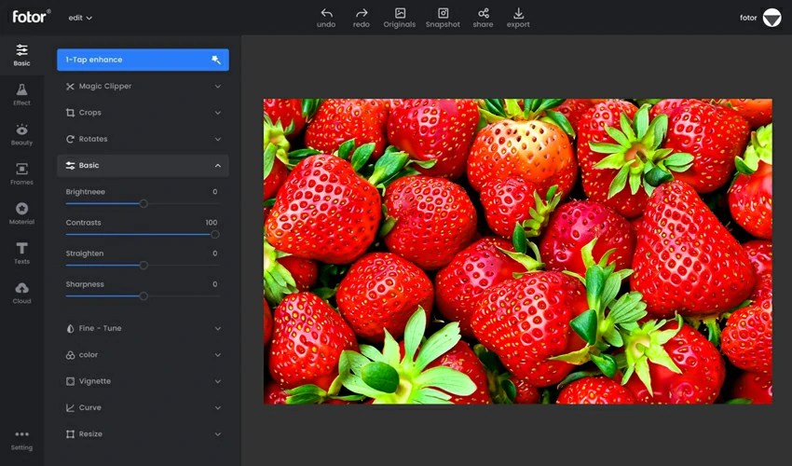
Task: Click the fotor profile avatar
Action: 772,18
